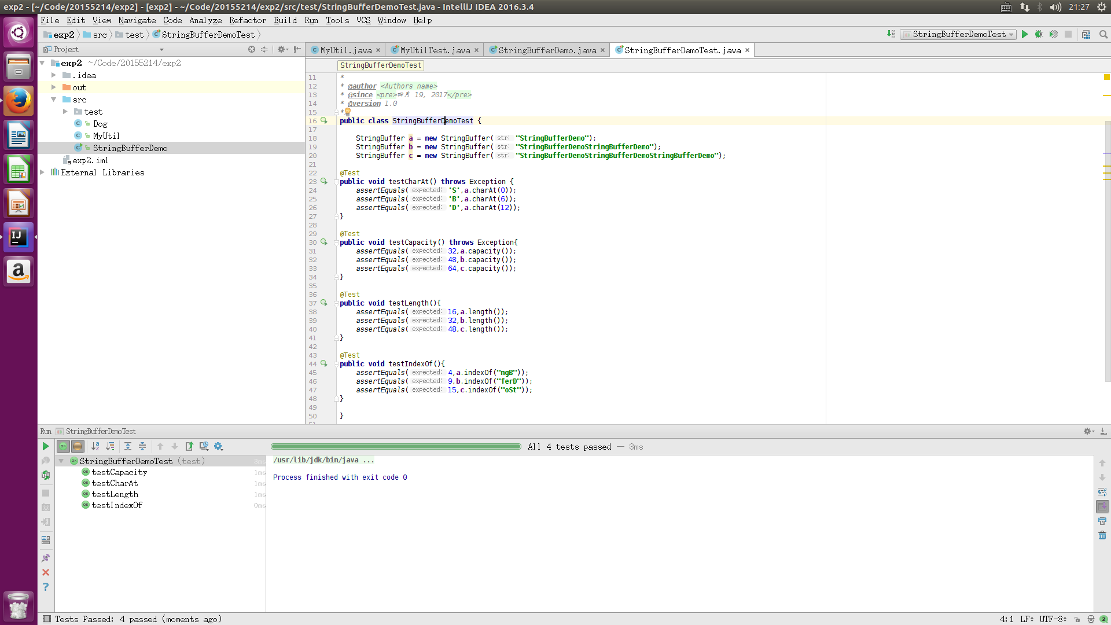Switch to StringBufferDemo.java tab
The width and height of the screenshot is (1111, 625).
(547, 50)
